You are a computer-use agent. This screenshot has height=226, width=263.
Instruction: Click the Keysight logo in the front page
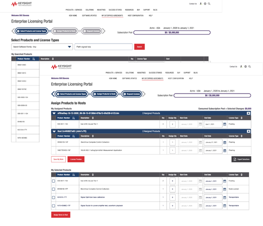tap(61, 67)
